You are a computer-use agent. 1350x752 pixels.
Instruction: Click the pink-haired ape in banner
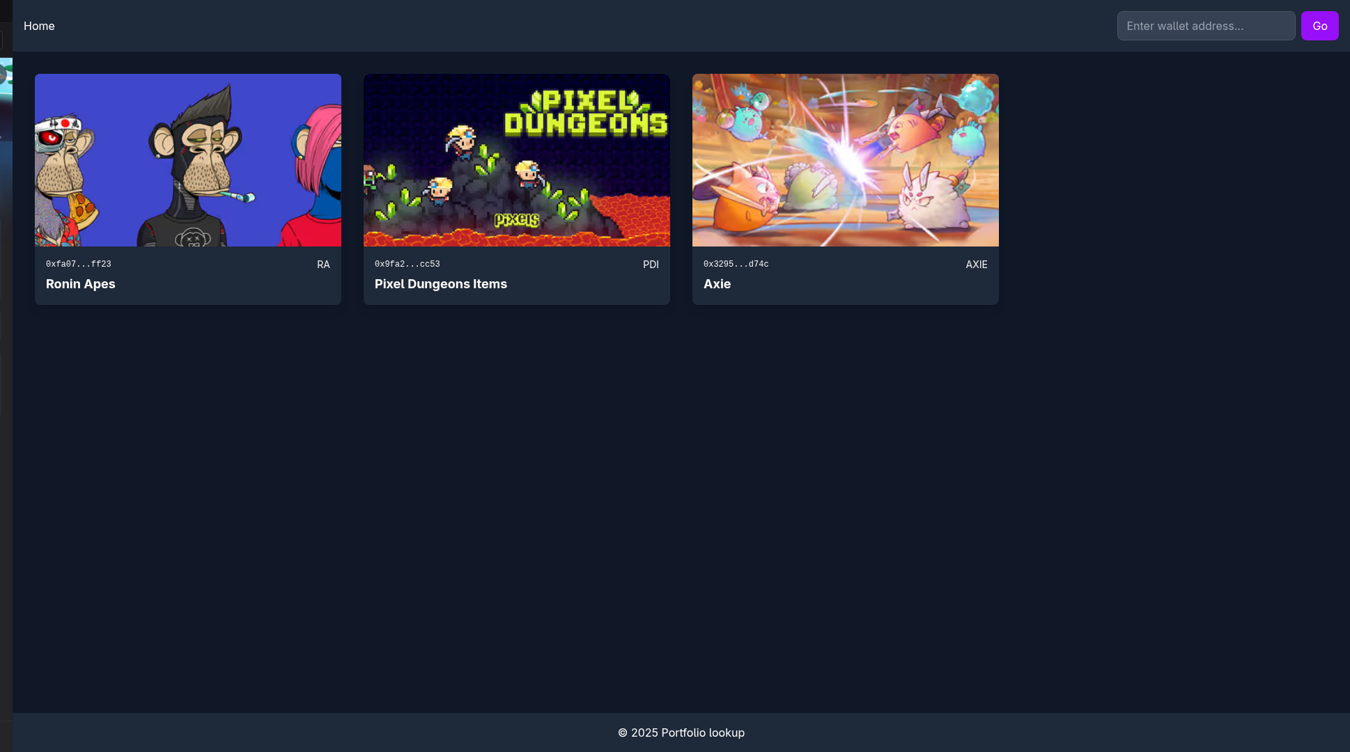point(319,174)
